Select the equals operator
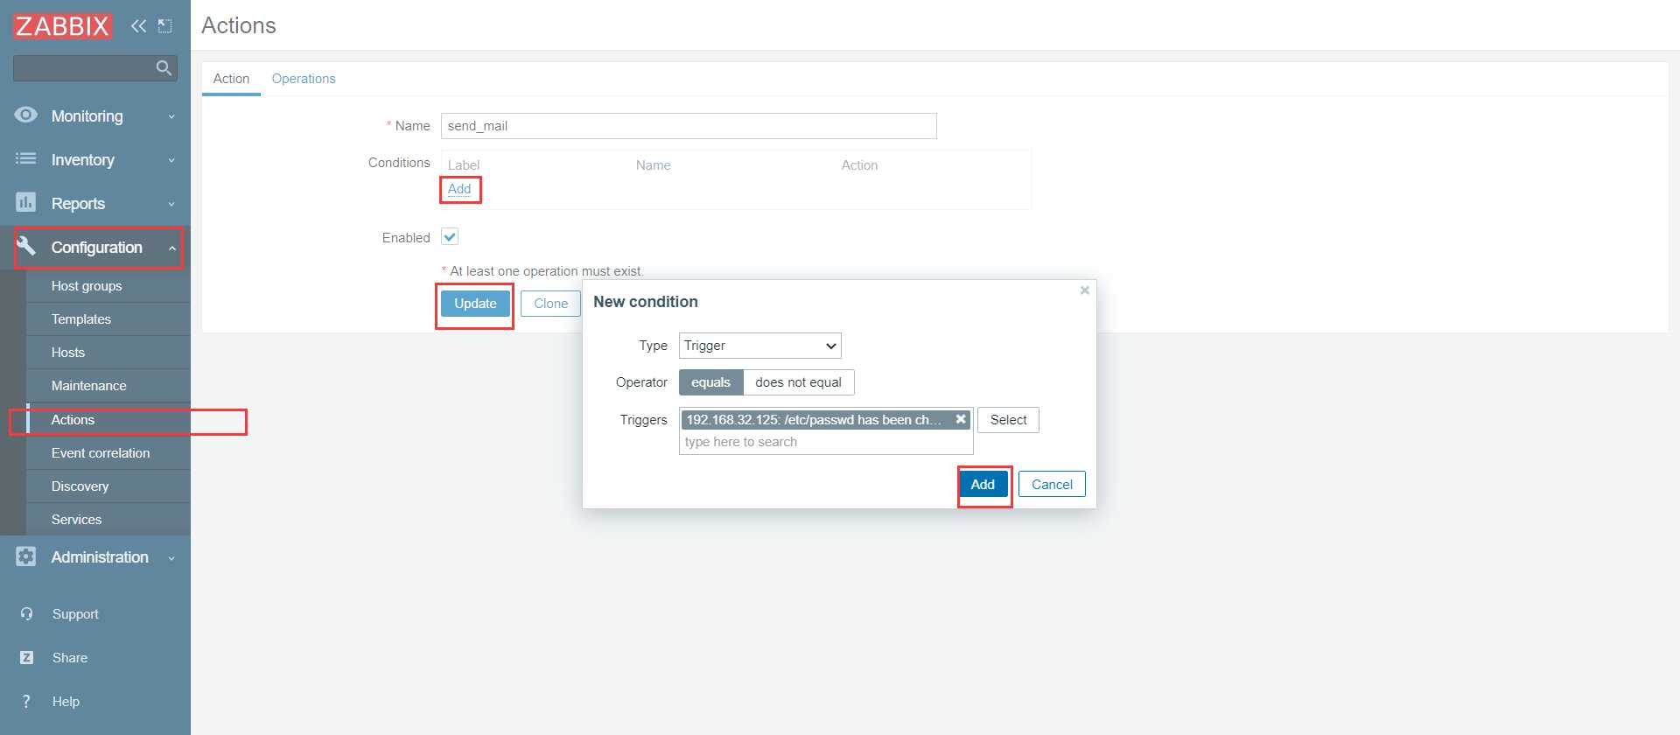The height and width of the screenshot is (735, 1680). (x=710, y=382)
